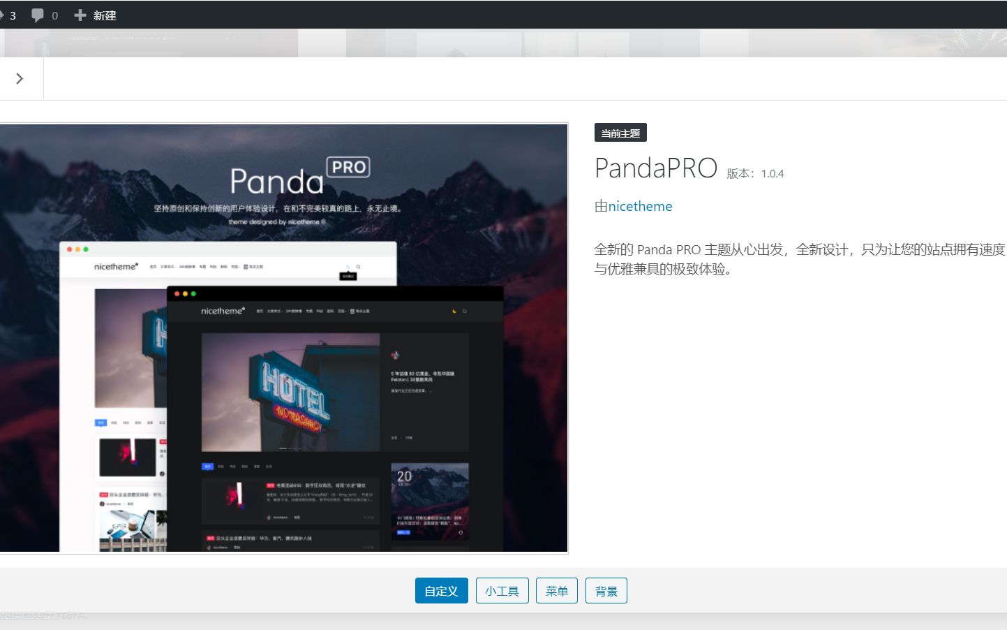Visit the nicetheme author link
1007x630 pixels.
click(640, 206)
